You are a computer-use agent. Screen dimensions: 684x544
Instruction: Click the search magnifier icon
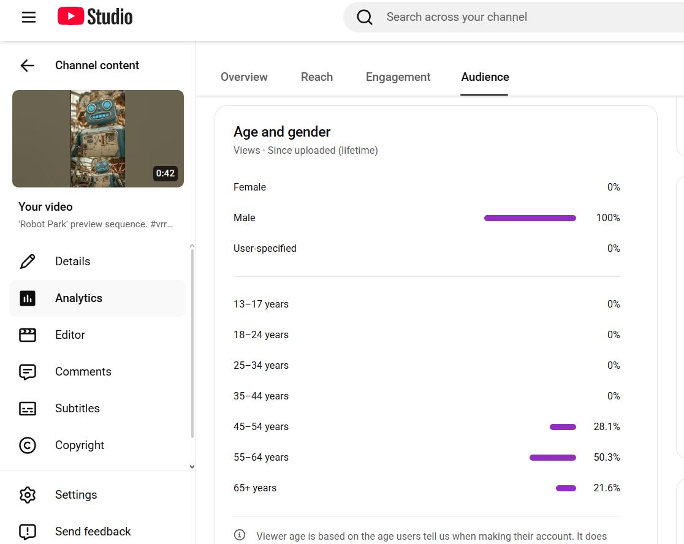365,17
